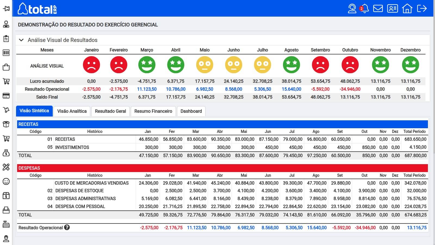
Task: Go to home via house icon
Action: click(x=407, y=8)
